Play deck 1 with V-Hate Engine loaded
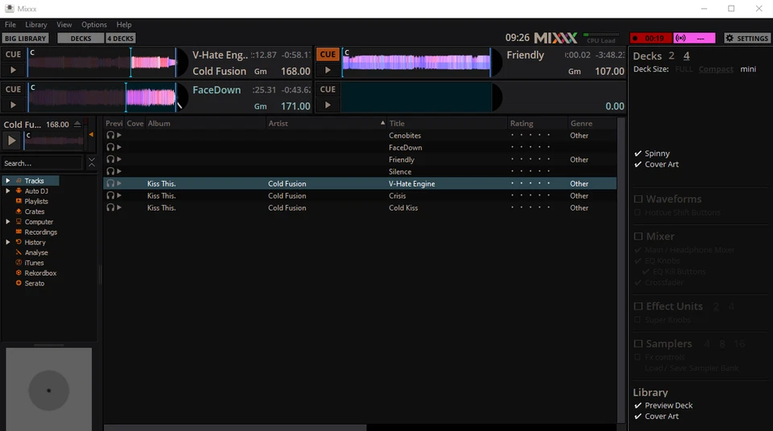 (x=13, y=70)
